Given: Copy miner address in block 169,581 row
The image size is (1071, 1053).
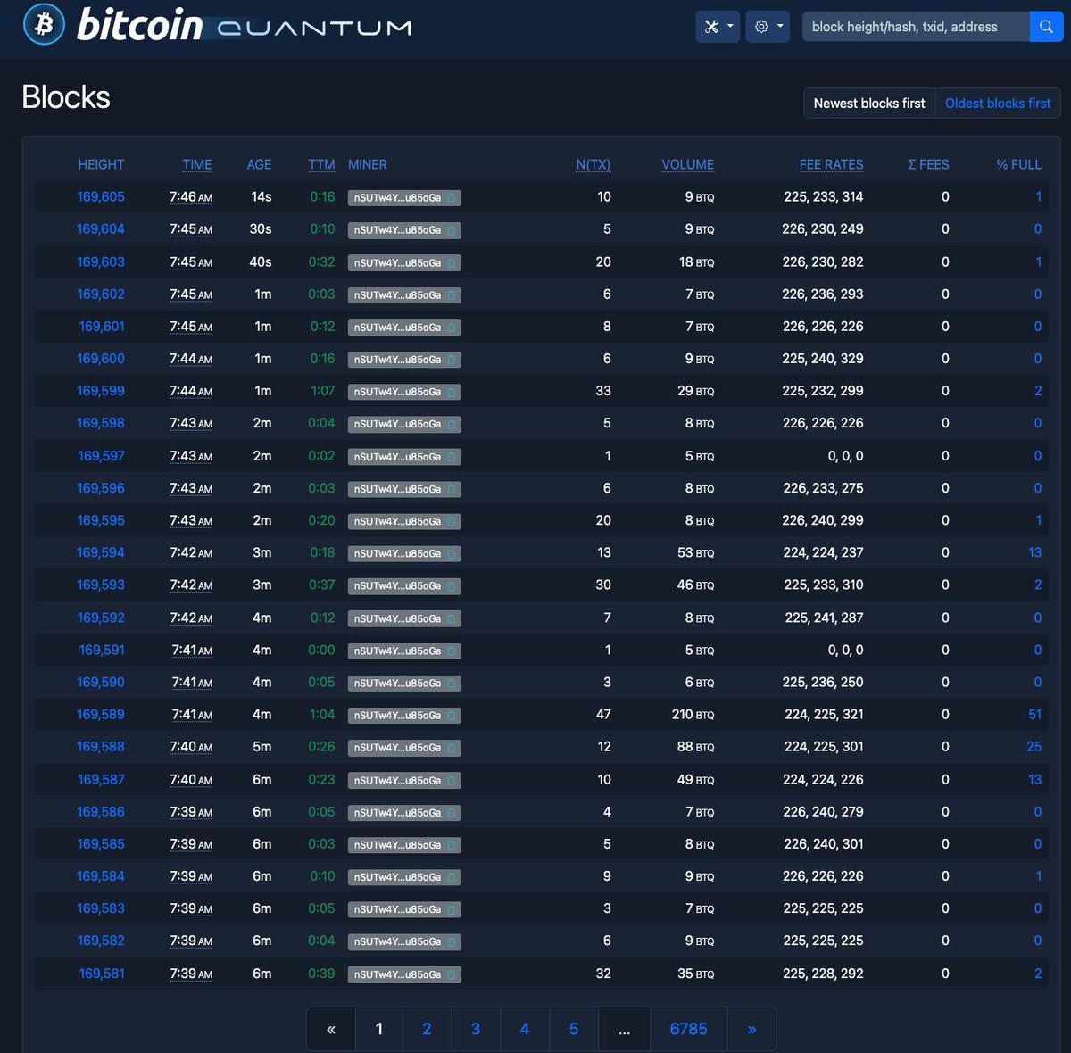Looking at the screenshot, I should (x=452, y=974).
